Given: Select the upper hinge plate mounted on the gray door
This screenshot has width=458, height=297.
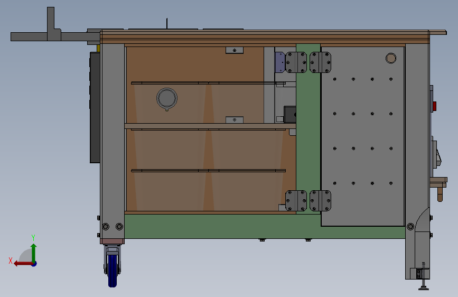Looking at the screenshot, I should 321,62.
